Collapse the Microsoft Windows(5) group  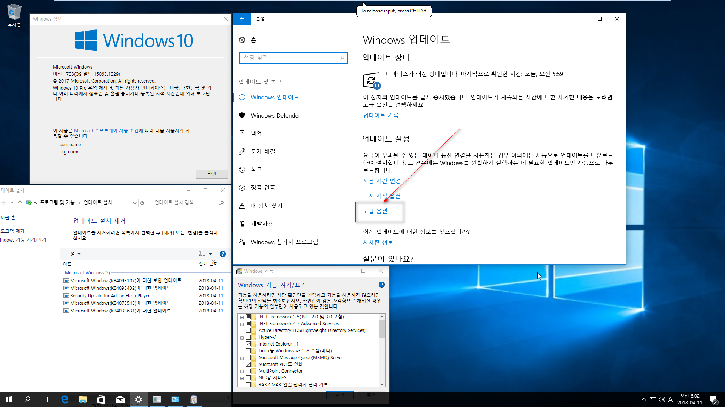pyautogui.click(x=87, y=272)
